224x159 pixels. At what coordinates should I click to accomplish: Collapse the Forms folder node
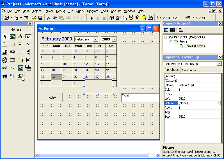(171, 42)
